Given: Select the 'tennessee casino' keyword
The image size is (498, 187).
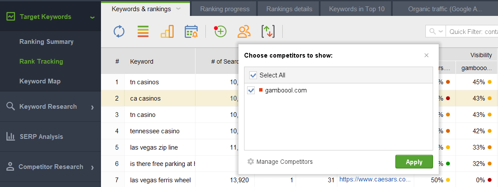Looking at the screenshot, I should coord(155,131).
